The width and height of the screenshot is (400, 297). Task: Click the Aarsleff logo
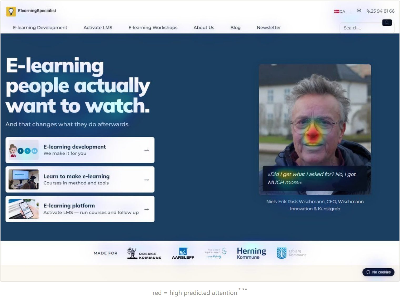tap(183, 253)
